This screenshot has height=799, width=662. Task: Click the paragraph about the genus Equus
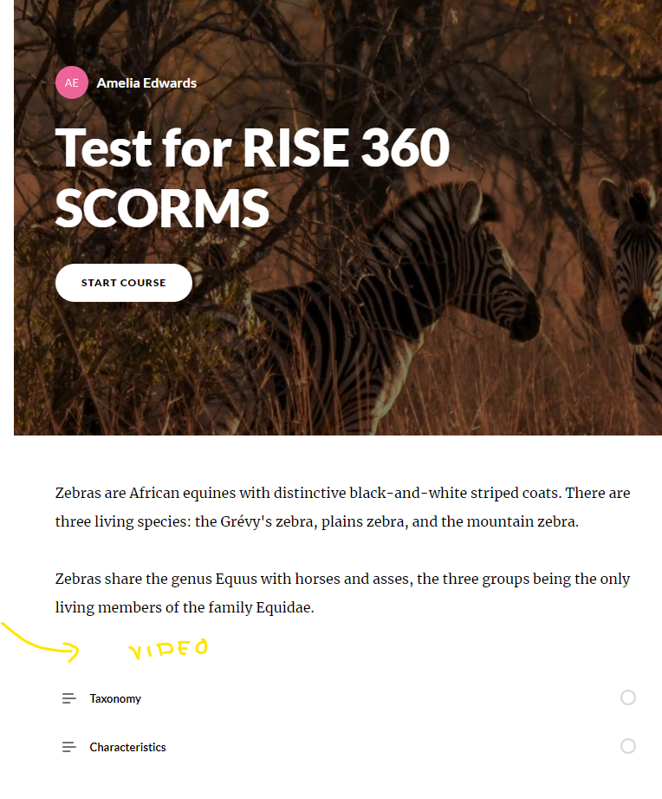click(x=342, y=593)
